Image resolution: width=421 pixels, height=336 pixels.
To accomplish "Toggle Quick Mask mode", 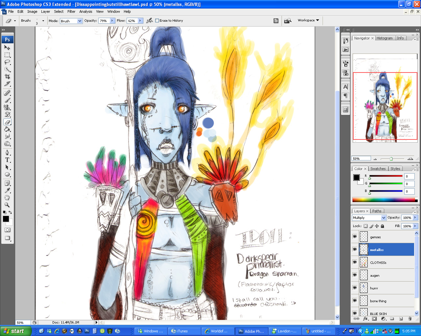I will tap(7, 230).
